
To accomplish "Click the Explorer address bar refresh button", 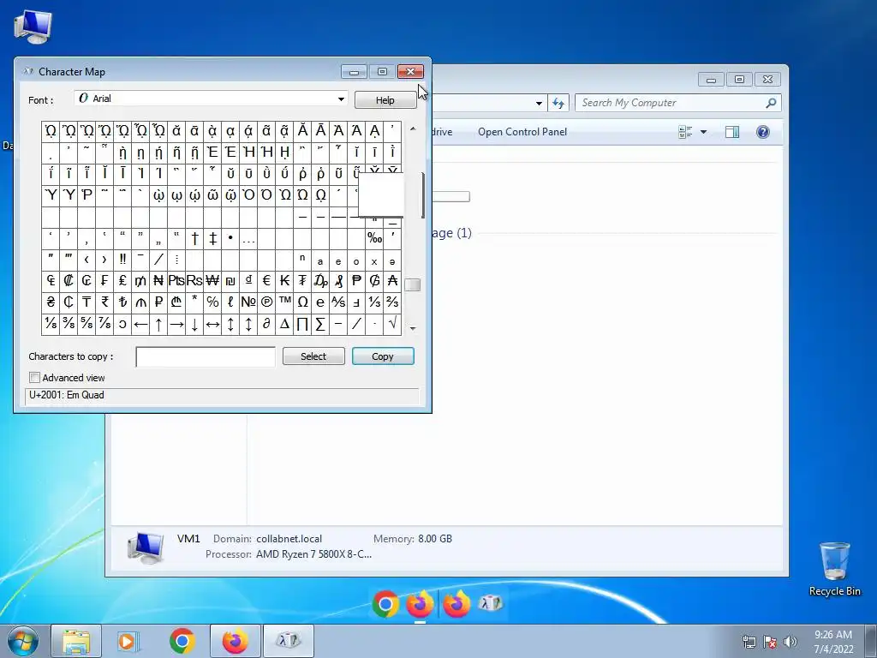I will pos(558,103).
